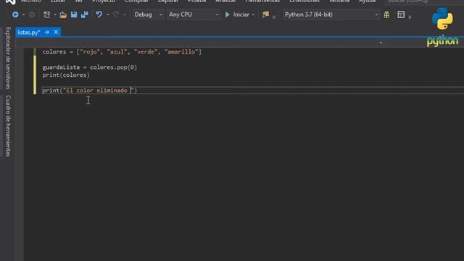Click the Iniciar button label
Viewport: 464px width, 261px height.
click(241, 14)
